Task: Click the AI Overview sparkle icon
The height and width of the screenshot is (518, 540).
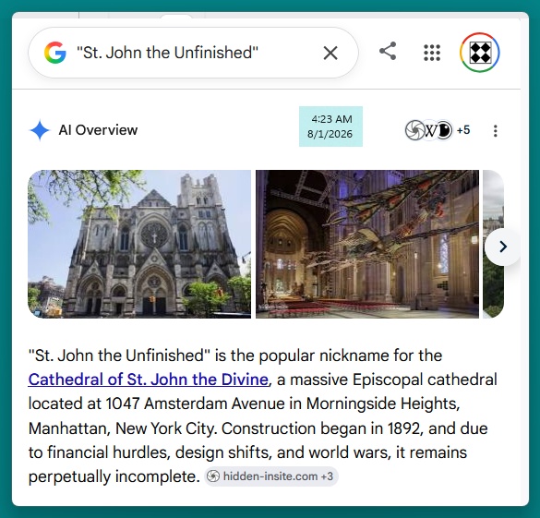Action: (40, 130)
